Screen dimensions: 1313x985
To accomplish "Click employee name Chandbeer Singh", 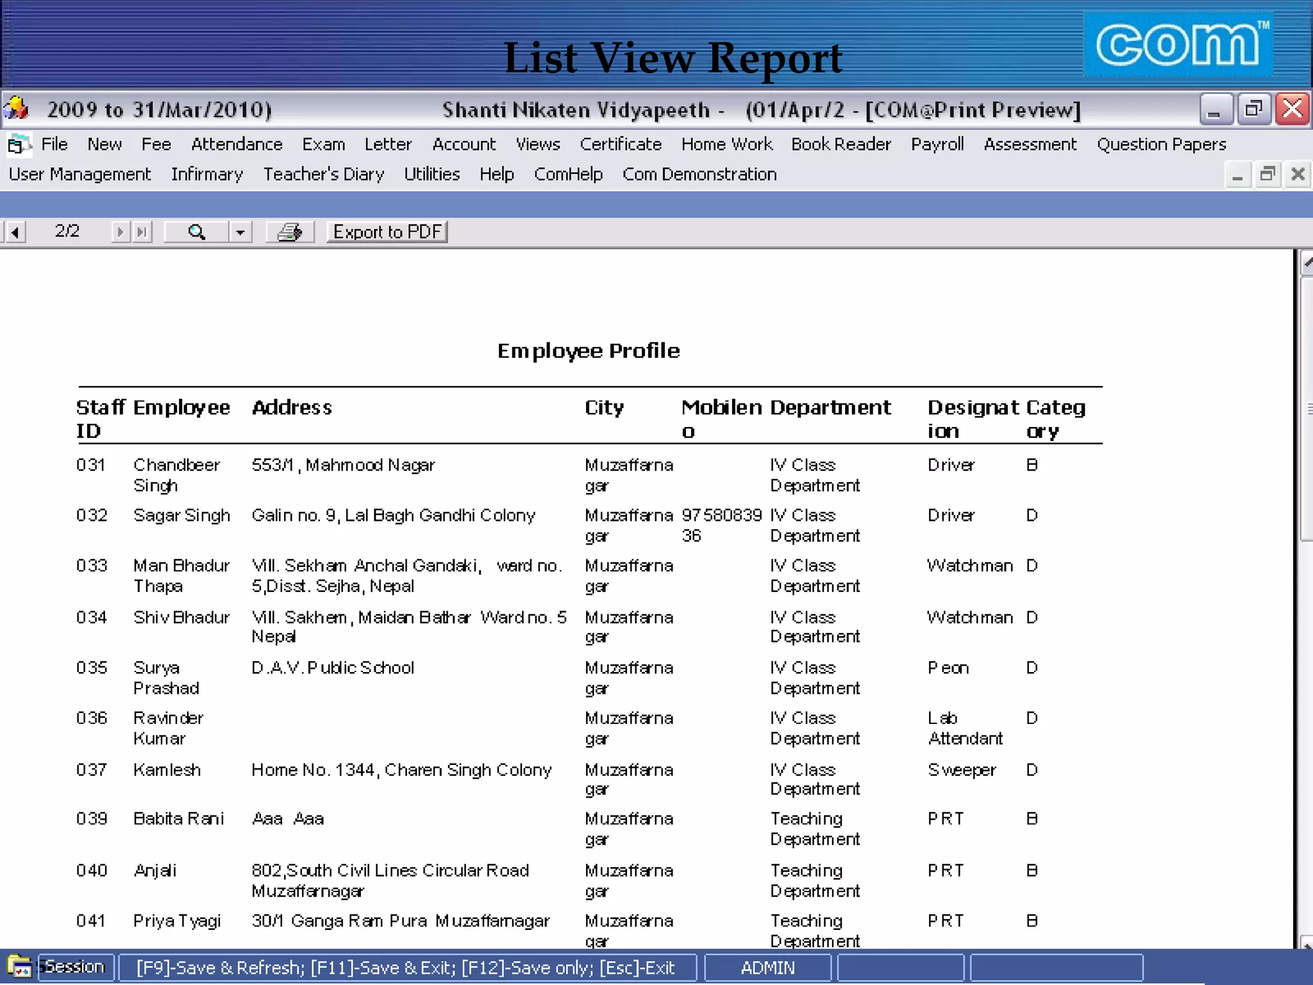I will point(176,475).
